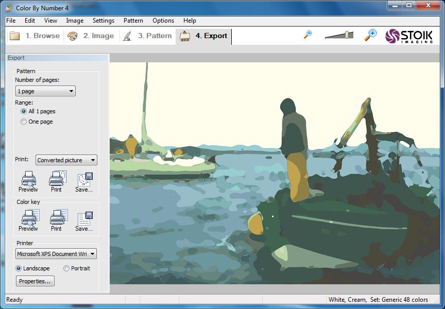This screenshot has height=309, width=445.
Task: Click the Pattern Preview printer icon
Action: [x=28, y=179]
